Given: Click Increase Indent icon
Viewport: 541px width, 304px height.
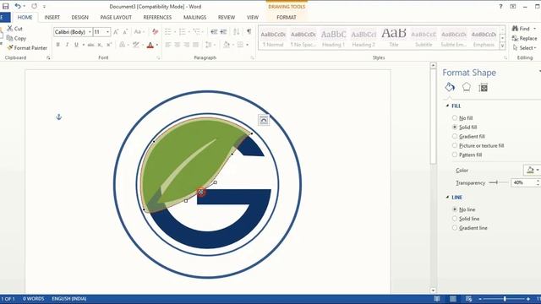Looking at the screenshot, I should point(223,32).
